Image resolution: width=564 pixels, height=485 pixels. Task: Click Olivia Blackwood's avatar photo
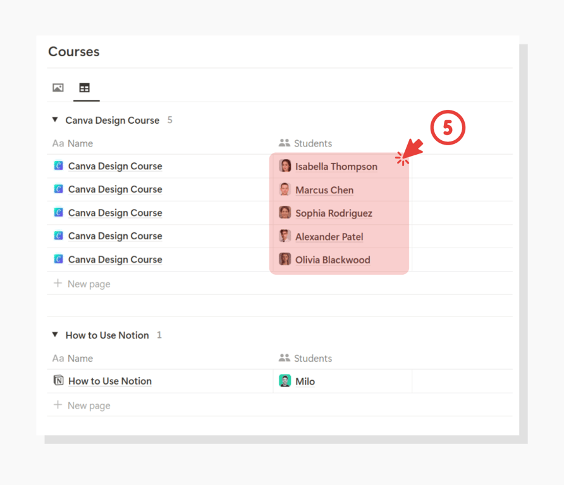[285, 259]
